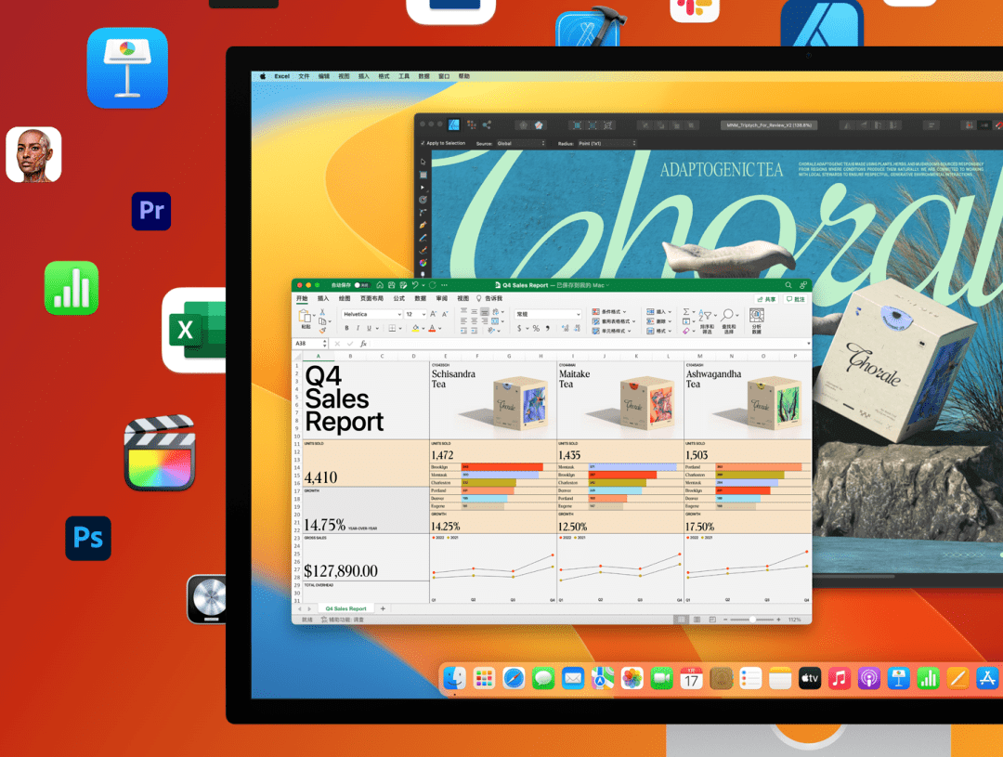Click the Final Cut Pro app icon

pyautogui.click(x=160, y=453)
